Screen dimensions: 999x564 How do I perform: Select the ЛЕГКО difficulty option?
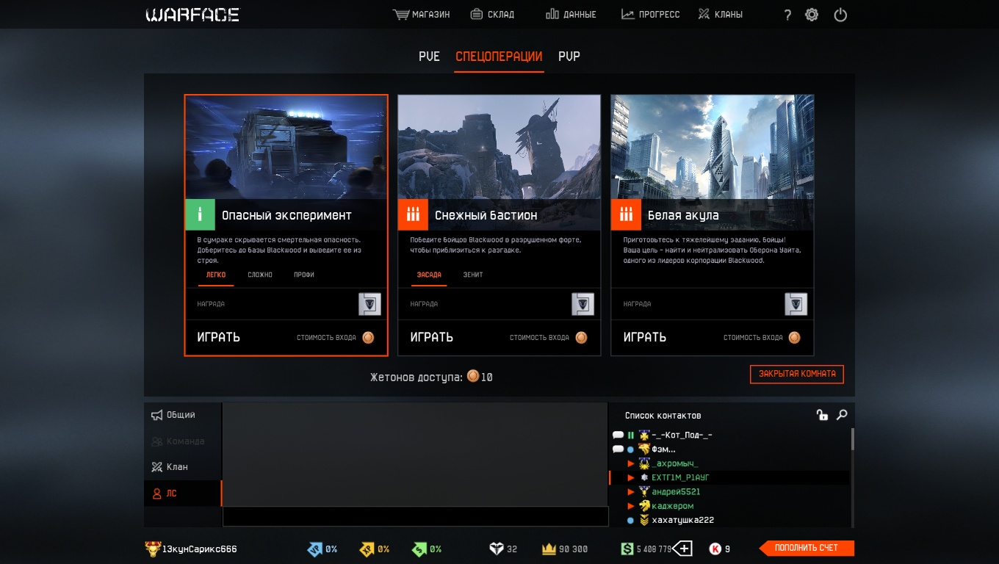click(216, 275)
